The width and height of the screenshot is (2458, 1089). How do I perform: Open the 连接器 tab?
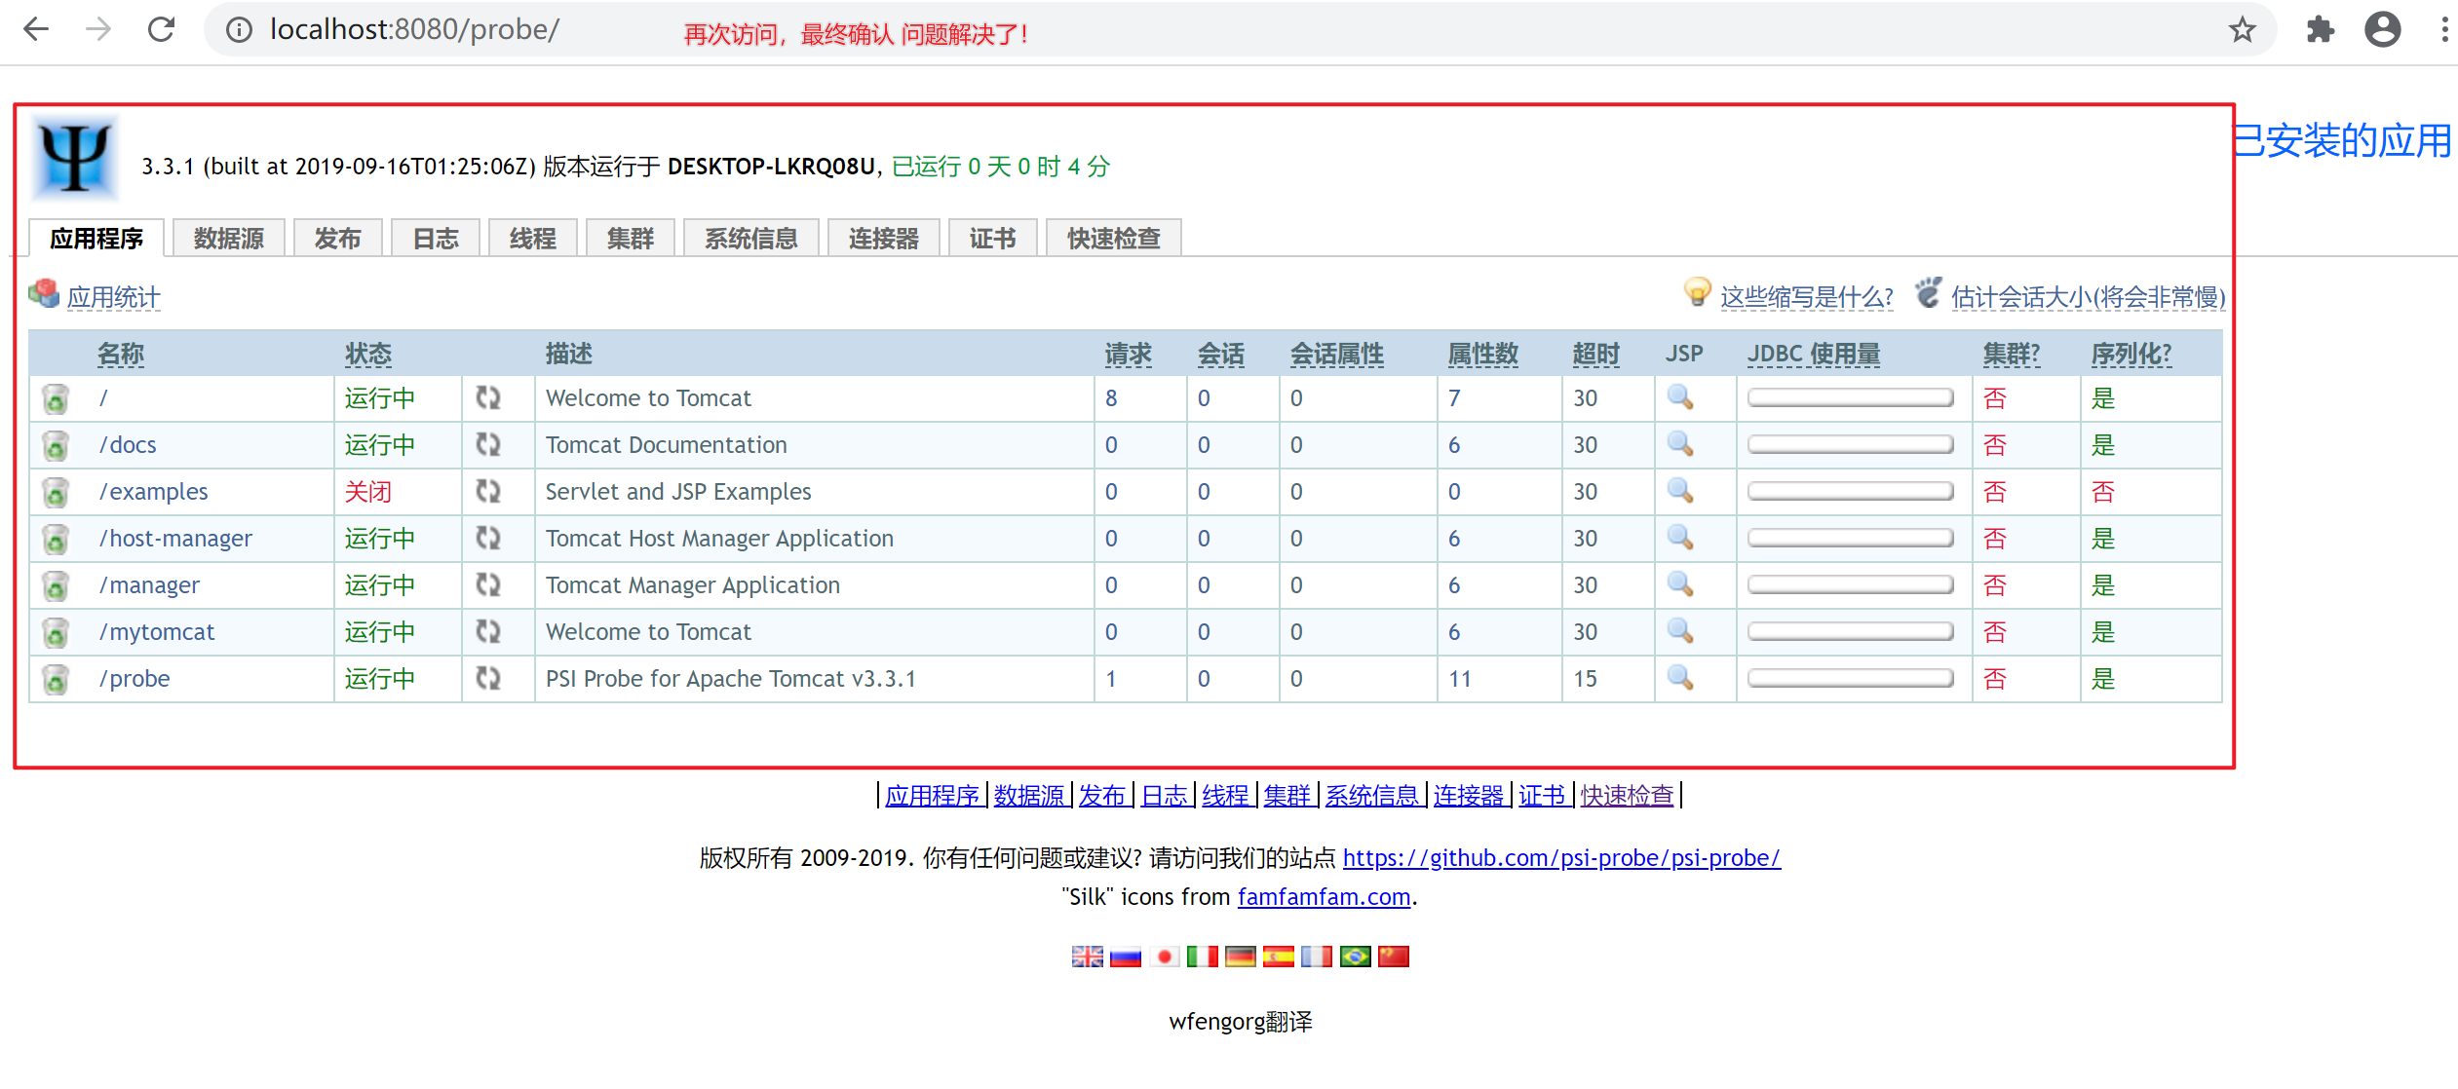tap(884, 239)
